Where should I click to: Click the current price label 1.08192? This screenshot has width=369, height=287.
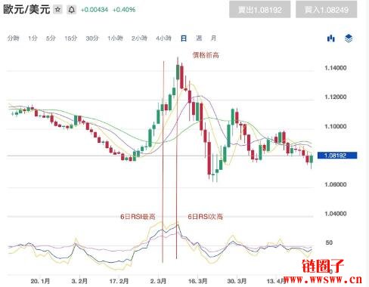click(x=337, y=156)
